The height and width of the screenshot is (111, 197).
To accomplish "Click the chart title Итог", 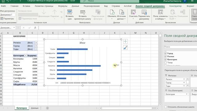I will 82,43.
